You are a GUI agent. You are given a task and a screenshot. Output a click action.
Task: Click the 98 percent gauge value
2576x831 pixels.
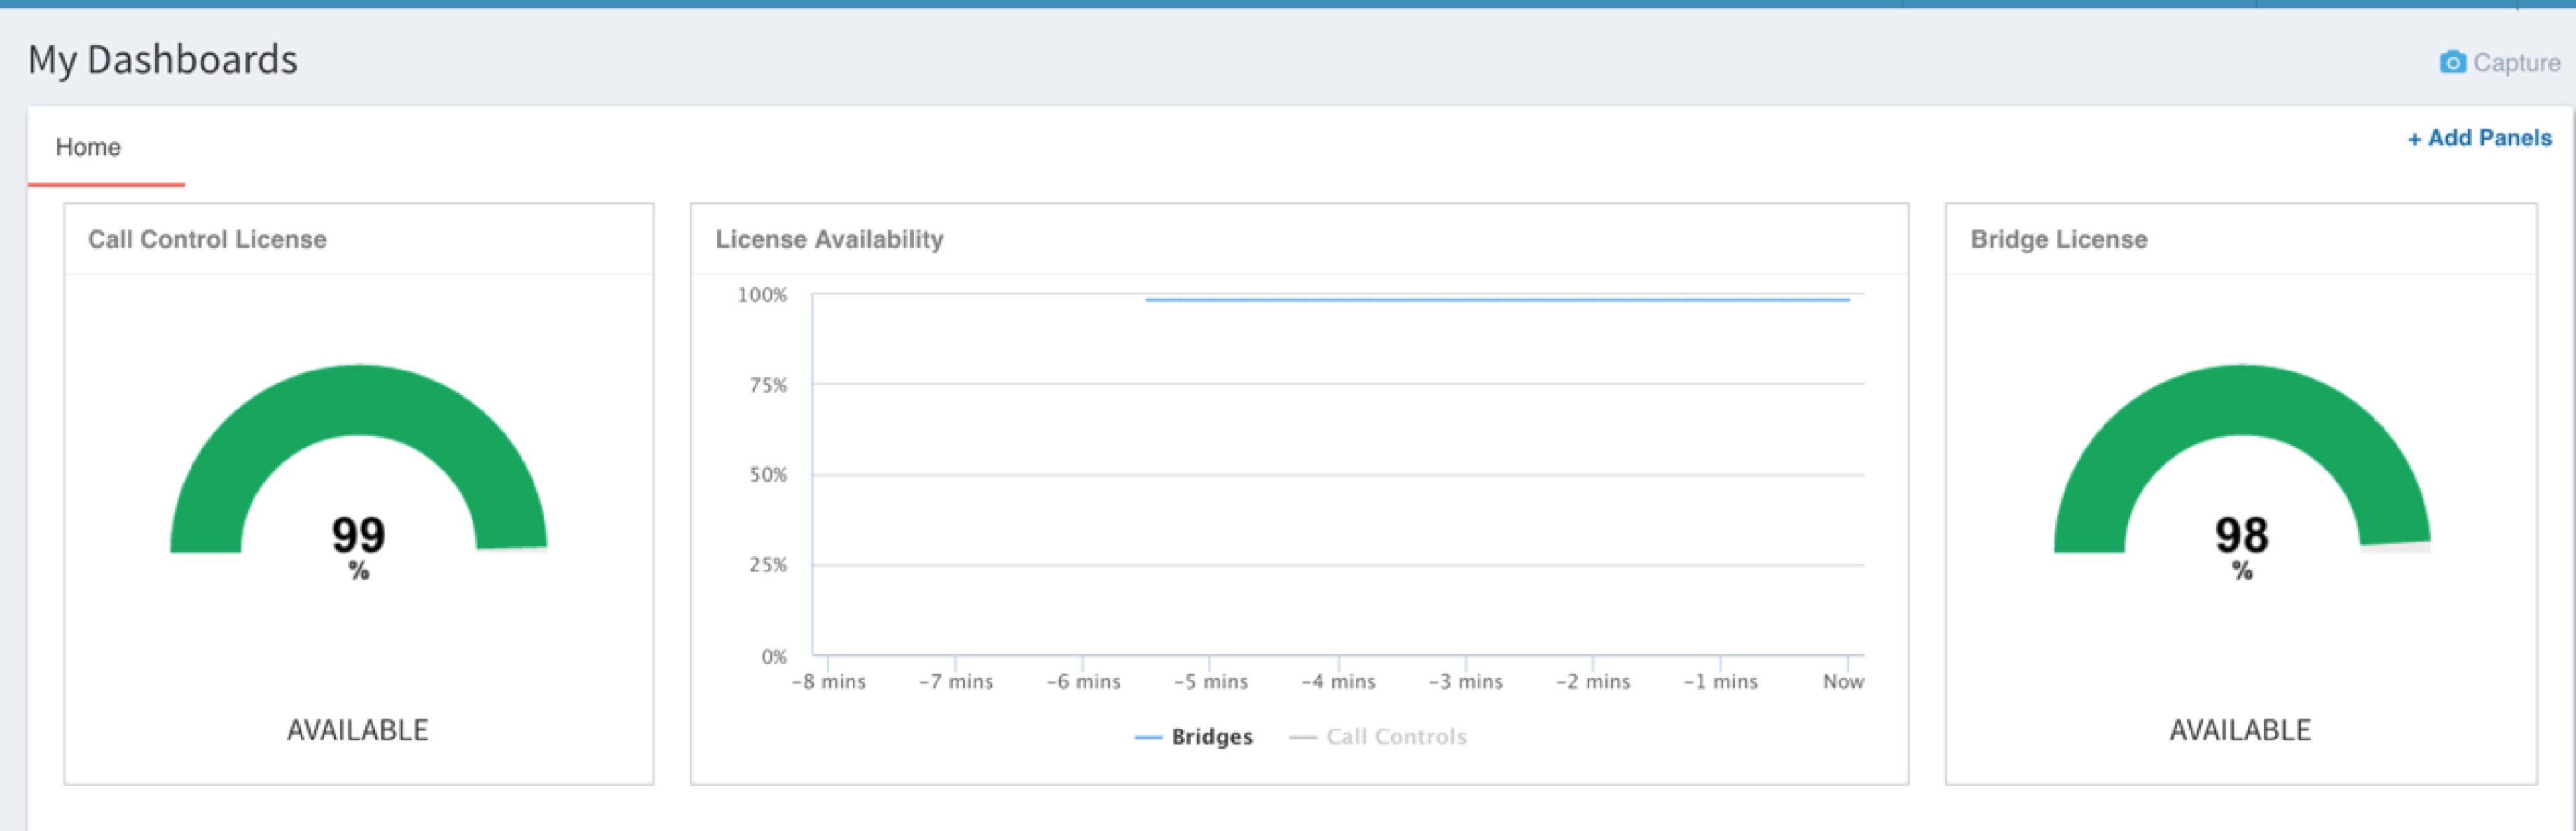tap(2241, 535)
